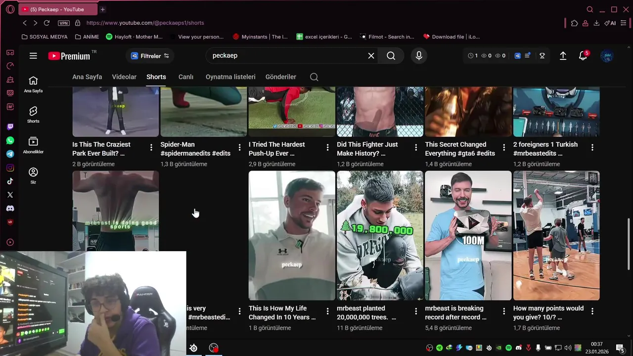Open options for Spider-Man #spidermanedits short
This screenshot has width=633, height=356.
pyautogui.click(x=239, y=147)
